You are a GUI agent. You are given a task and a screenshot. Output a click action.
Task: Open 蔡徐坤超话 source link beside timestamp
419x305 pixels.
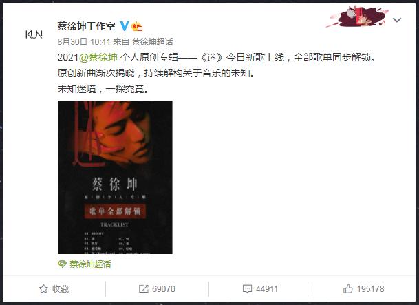point(152,42)
